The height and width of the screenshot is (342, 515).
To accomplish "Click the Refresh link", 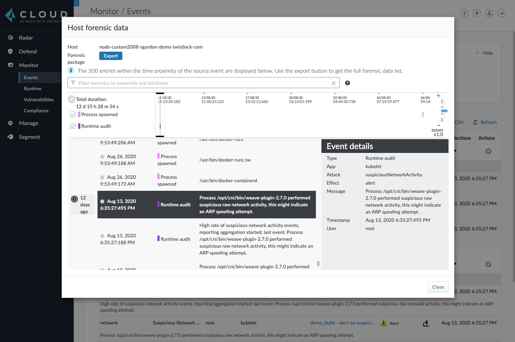I will click(x=488, y=122).
